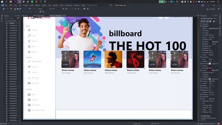
Task: Expand the Padding property row
Action: coord(201,94)
